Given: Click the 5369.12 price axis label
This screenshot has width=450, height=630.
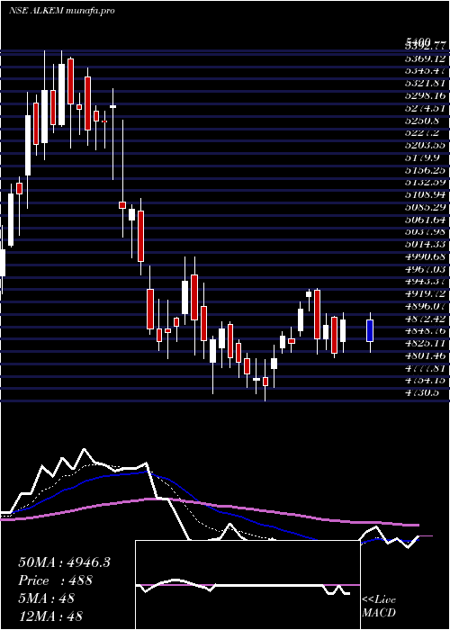Looking at the screenshot, I should click(426, 58).
